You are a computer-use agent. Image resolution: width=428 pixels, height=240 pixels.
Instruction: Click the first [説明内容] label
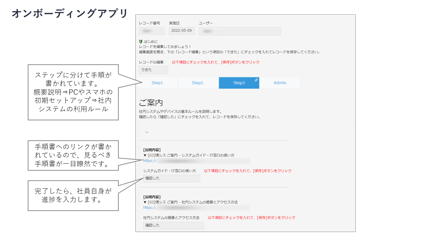(152, 150)
